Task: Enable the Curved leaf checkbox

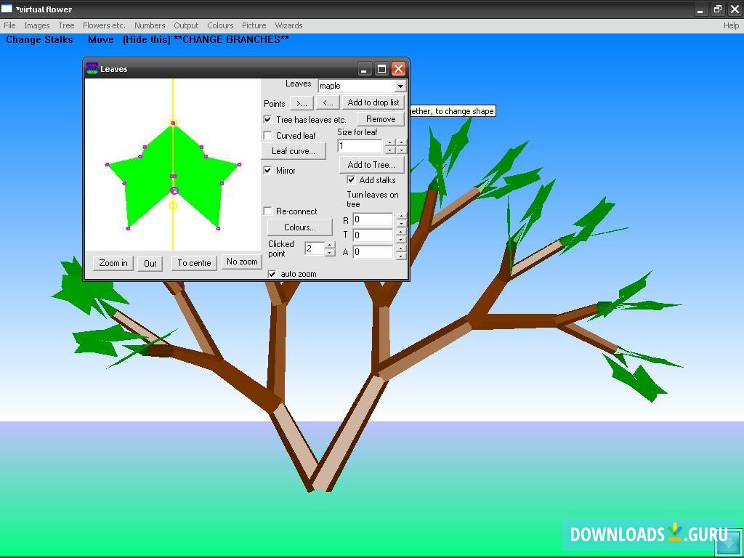Action: tap(267, 136)
